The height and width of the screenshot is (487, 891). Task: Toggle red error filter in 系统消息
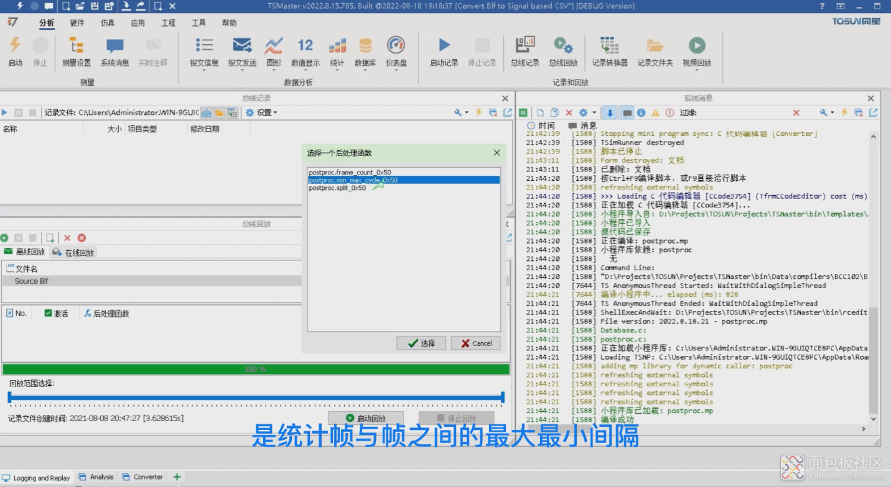(x=669, y=112)
